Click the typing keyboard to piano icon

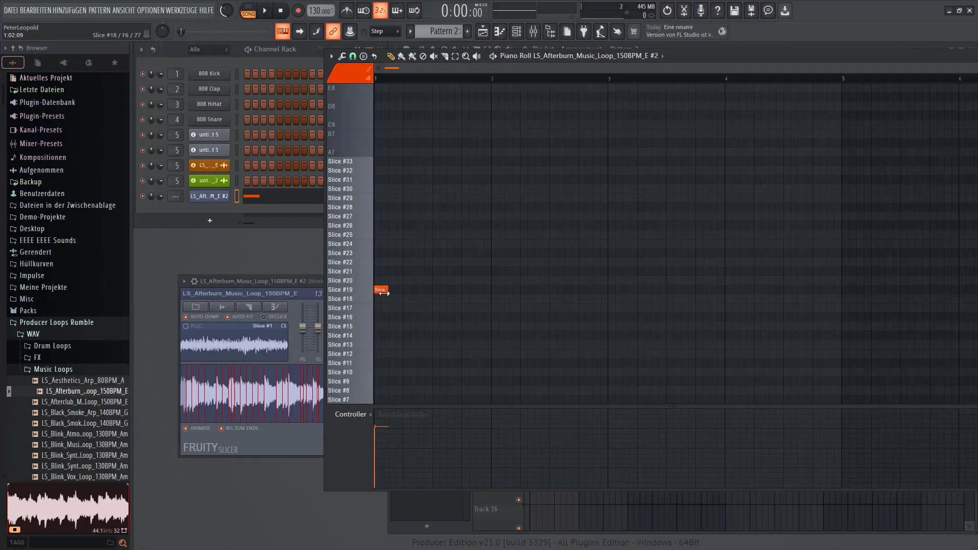(282, 32)
